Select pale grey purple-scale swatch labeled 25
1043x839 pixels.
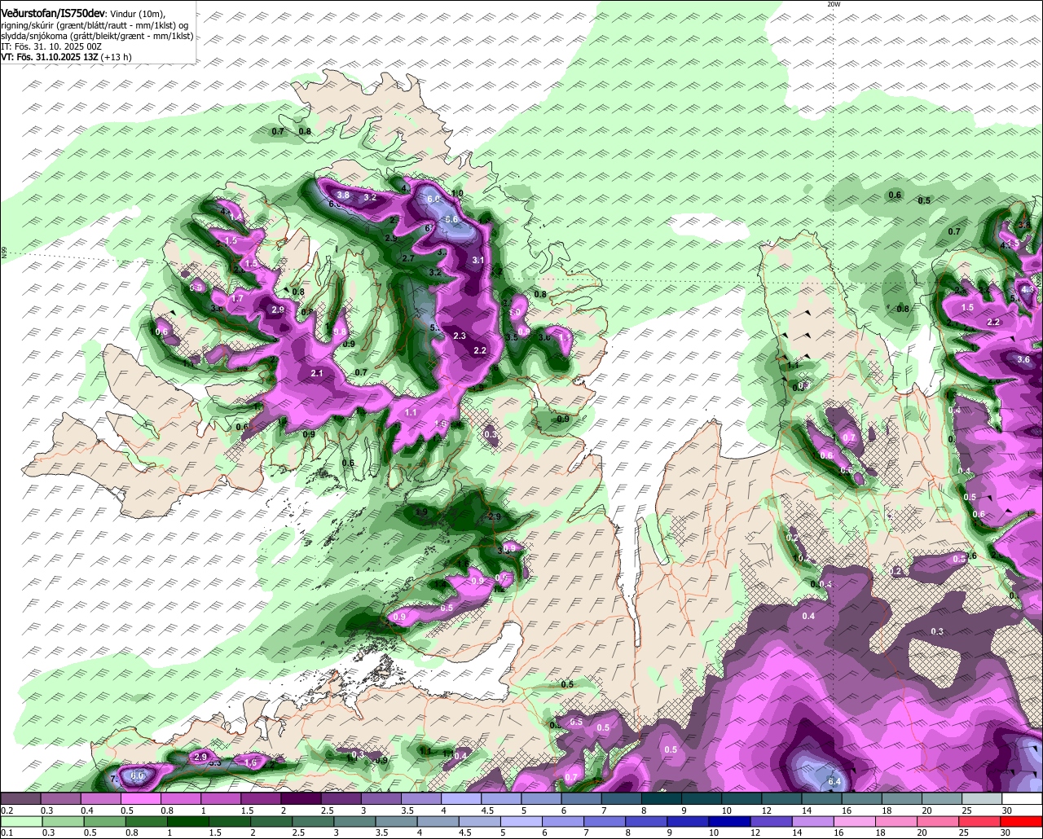pos(983,799)
